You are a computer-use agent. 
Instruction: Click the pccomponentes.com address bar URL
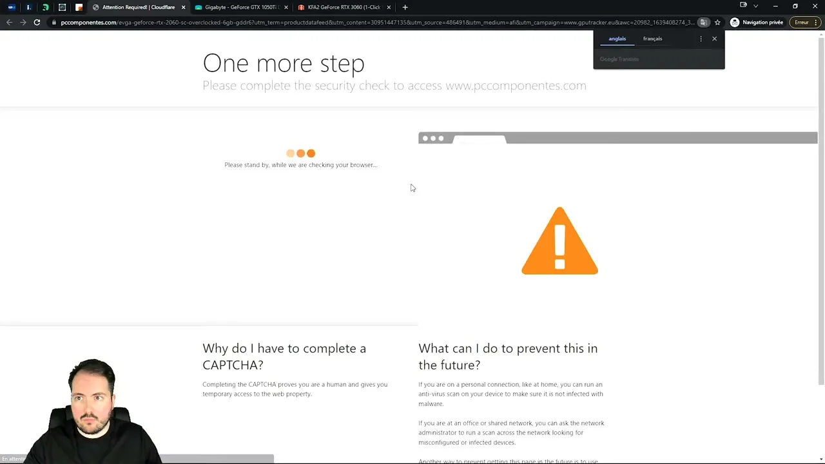click(374, 23)
